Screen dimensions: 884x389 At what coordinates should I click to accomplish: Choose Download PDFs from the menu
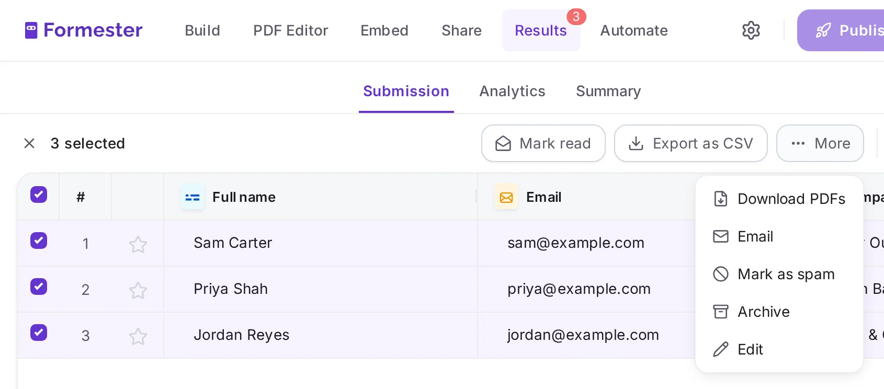point(779,199)
